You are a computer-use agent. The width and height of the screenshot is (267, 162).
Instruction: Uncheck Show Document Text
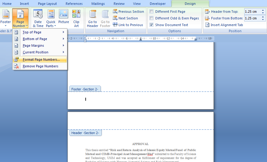point(151,25)
